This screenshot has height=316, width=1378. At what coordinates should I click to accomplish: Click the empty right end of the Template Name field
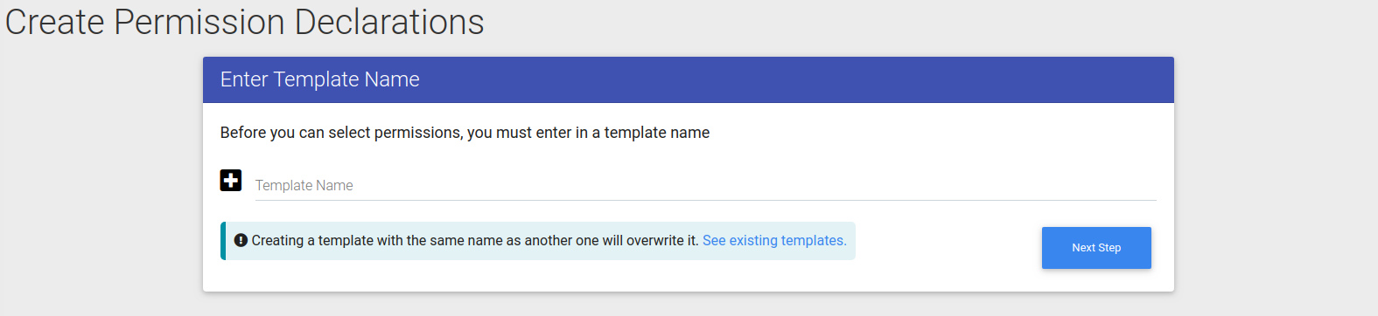click(x=1094, y=185)
